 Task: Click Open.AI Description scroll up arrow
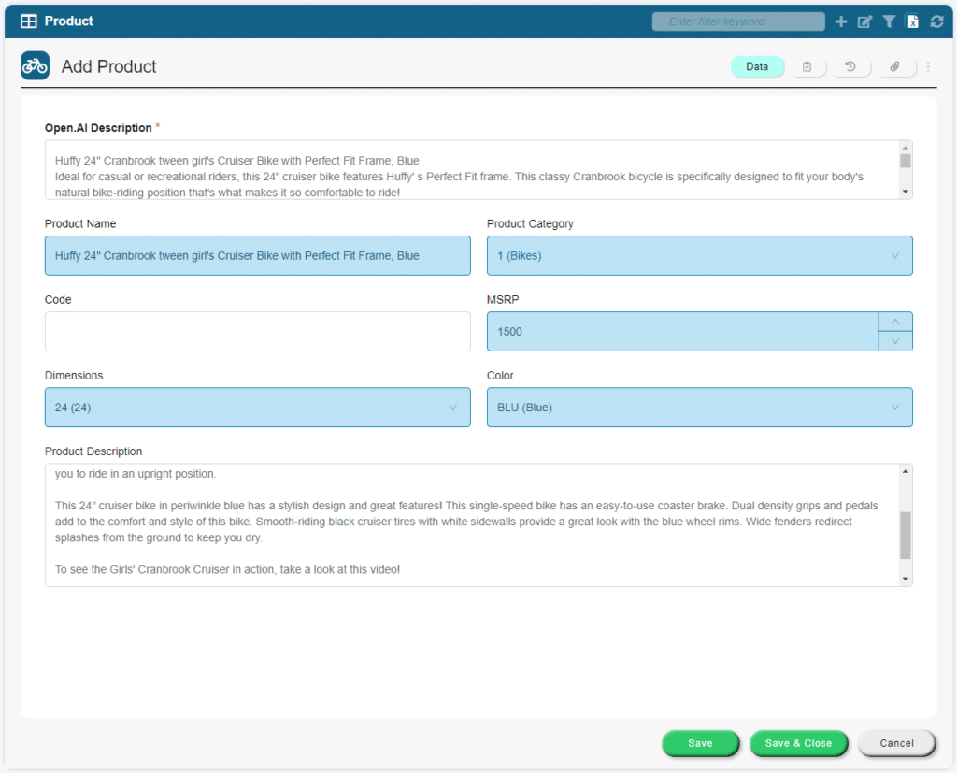pos(906,148)
